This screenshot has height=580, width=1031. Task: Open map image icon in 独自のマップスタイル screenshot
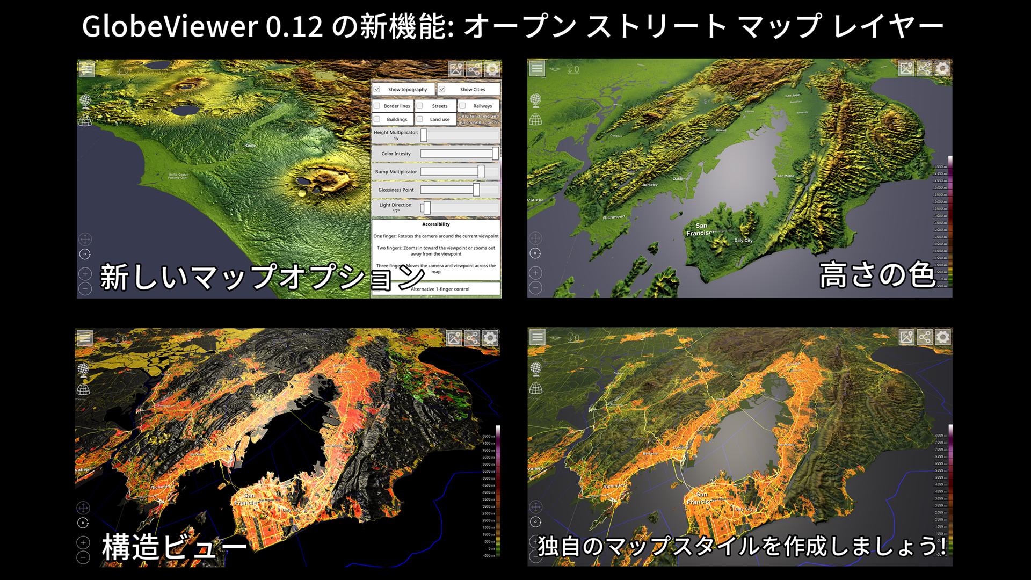(906, 337)
